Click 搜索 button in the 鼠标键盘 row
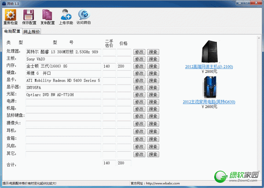Image resolution: width=264 pixels, height=188 pixels. (153, 116)
